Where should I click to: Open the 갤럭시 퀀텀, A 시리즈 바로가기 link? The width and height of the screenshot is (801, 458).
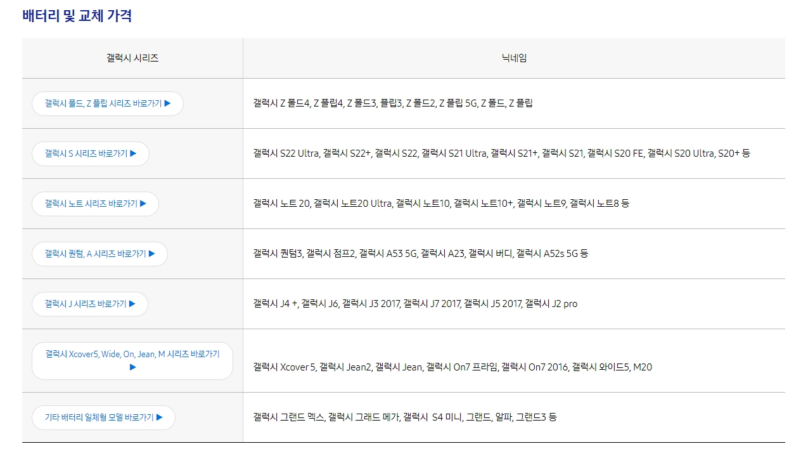click(99, 254)
